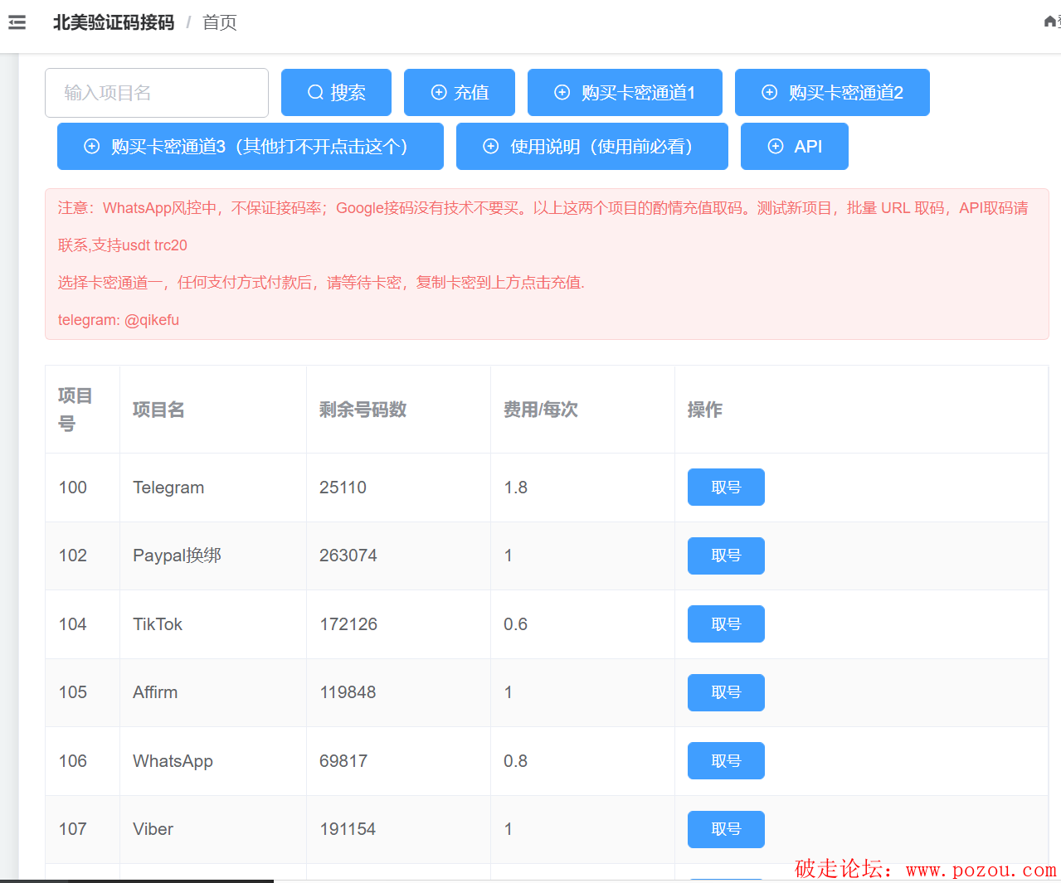Click the 费用/每次 column header
Screen dimensions: 1061x883
coord(541,410)
